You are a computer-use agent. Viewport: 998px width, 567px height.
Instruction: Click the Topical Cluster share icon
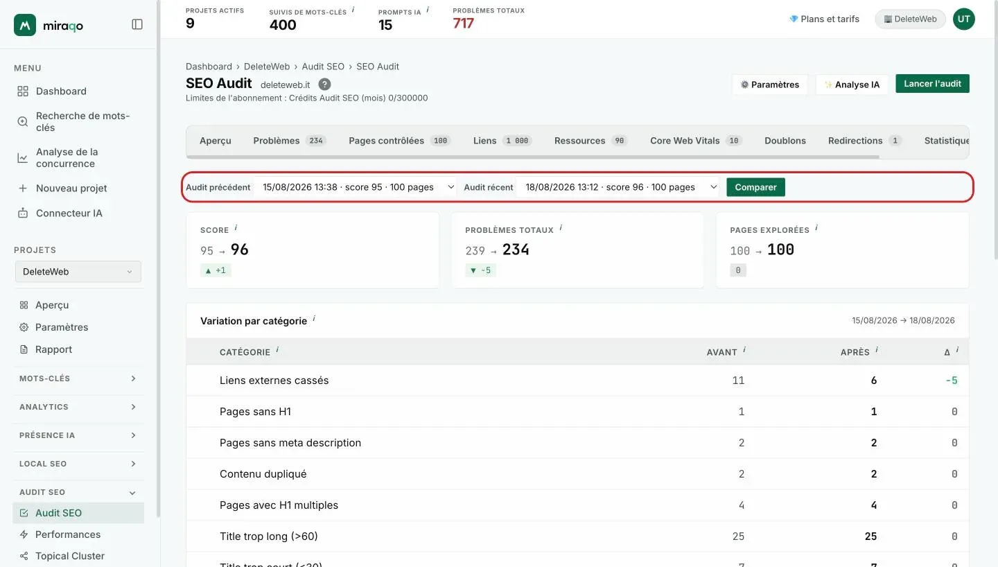point(24,556)
